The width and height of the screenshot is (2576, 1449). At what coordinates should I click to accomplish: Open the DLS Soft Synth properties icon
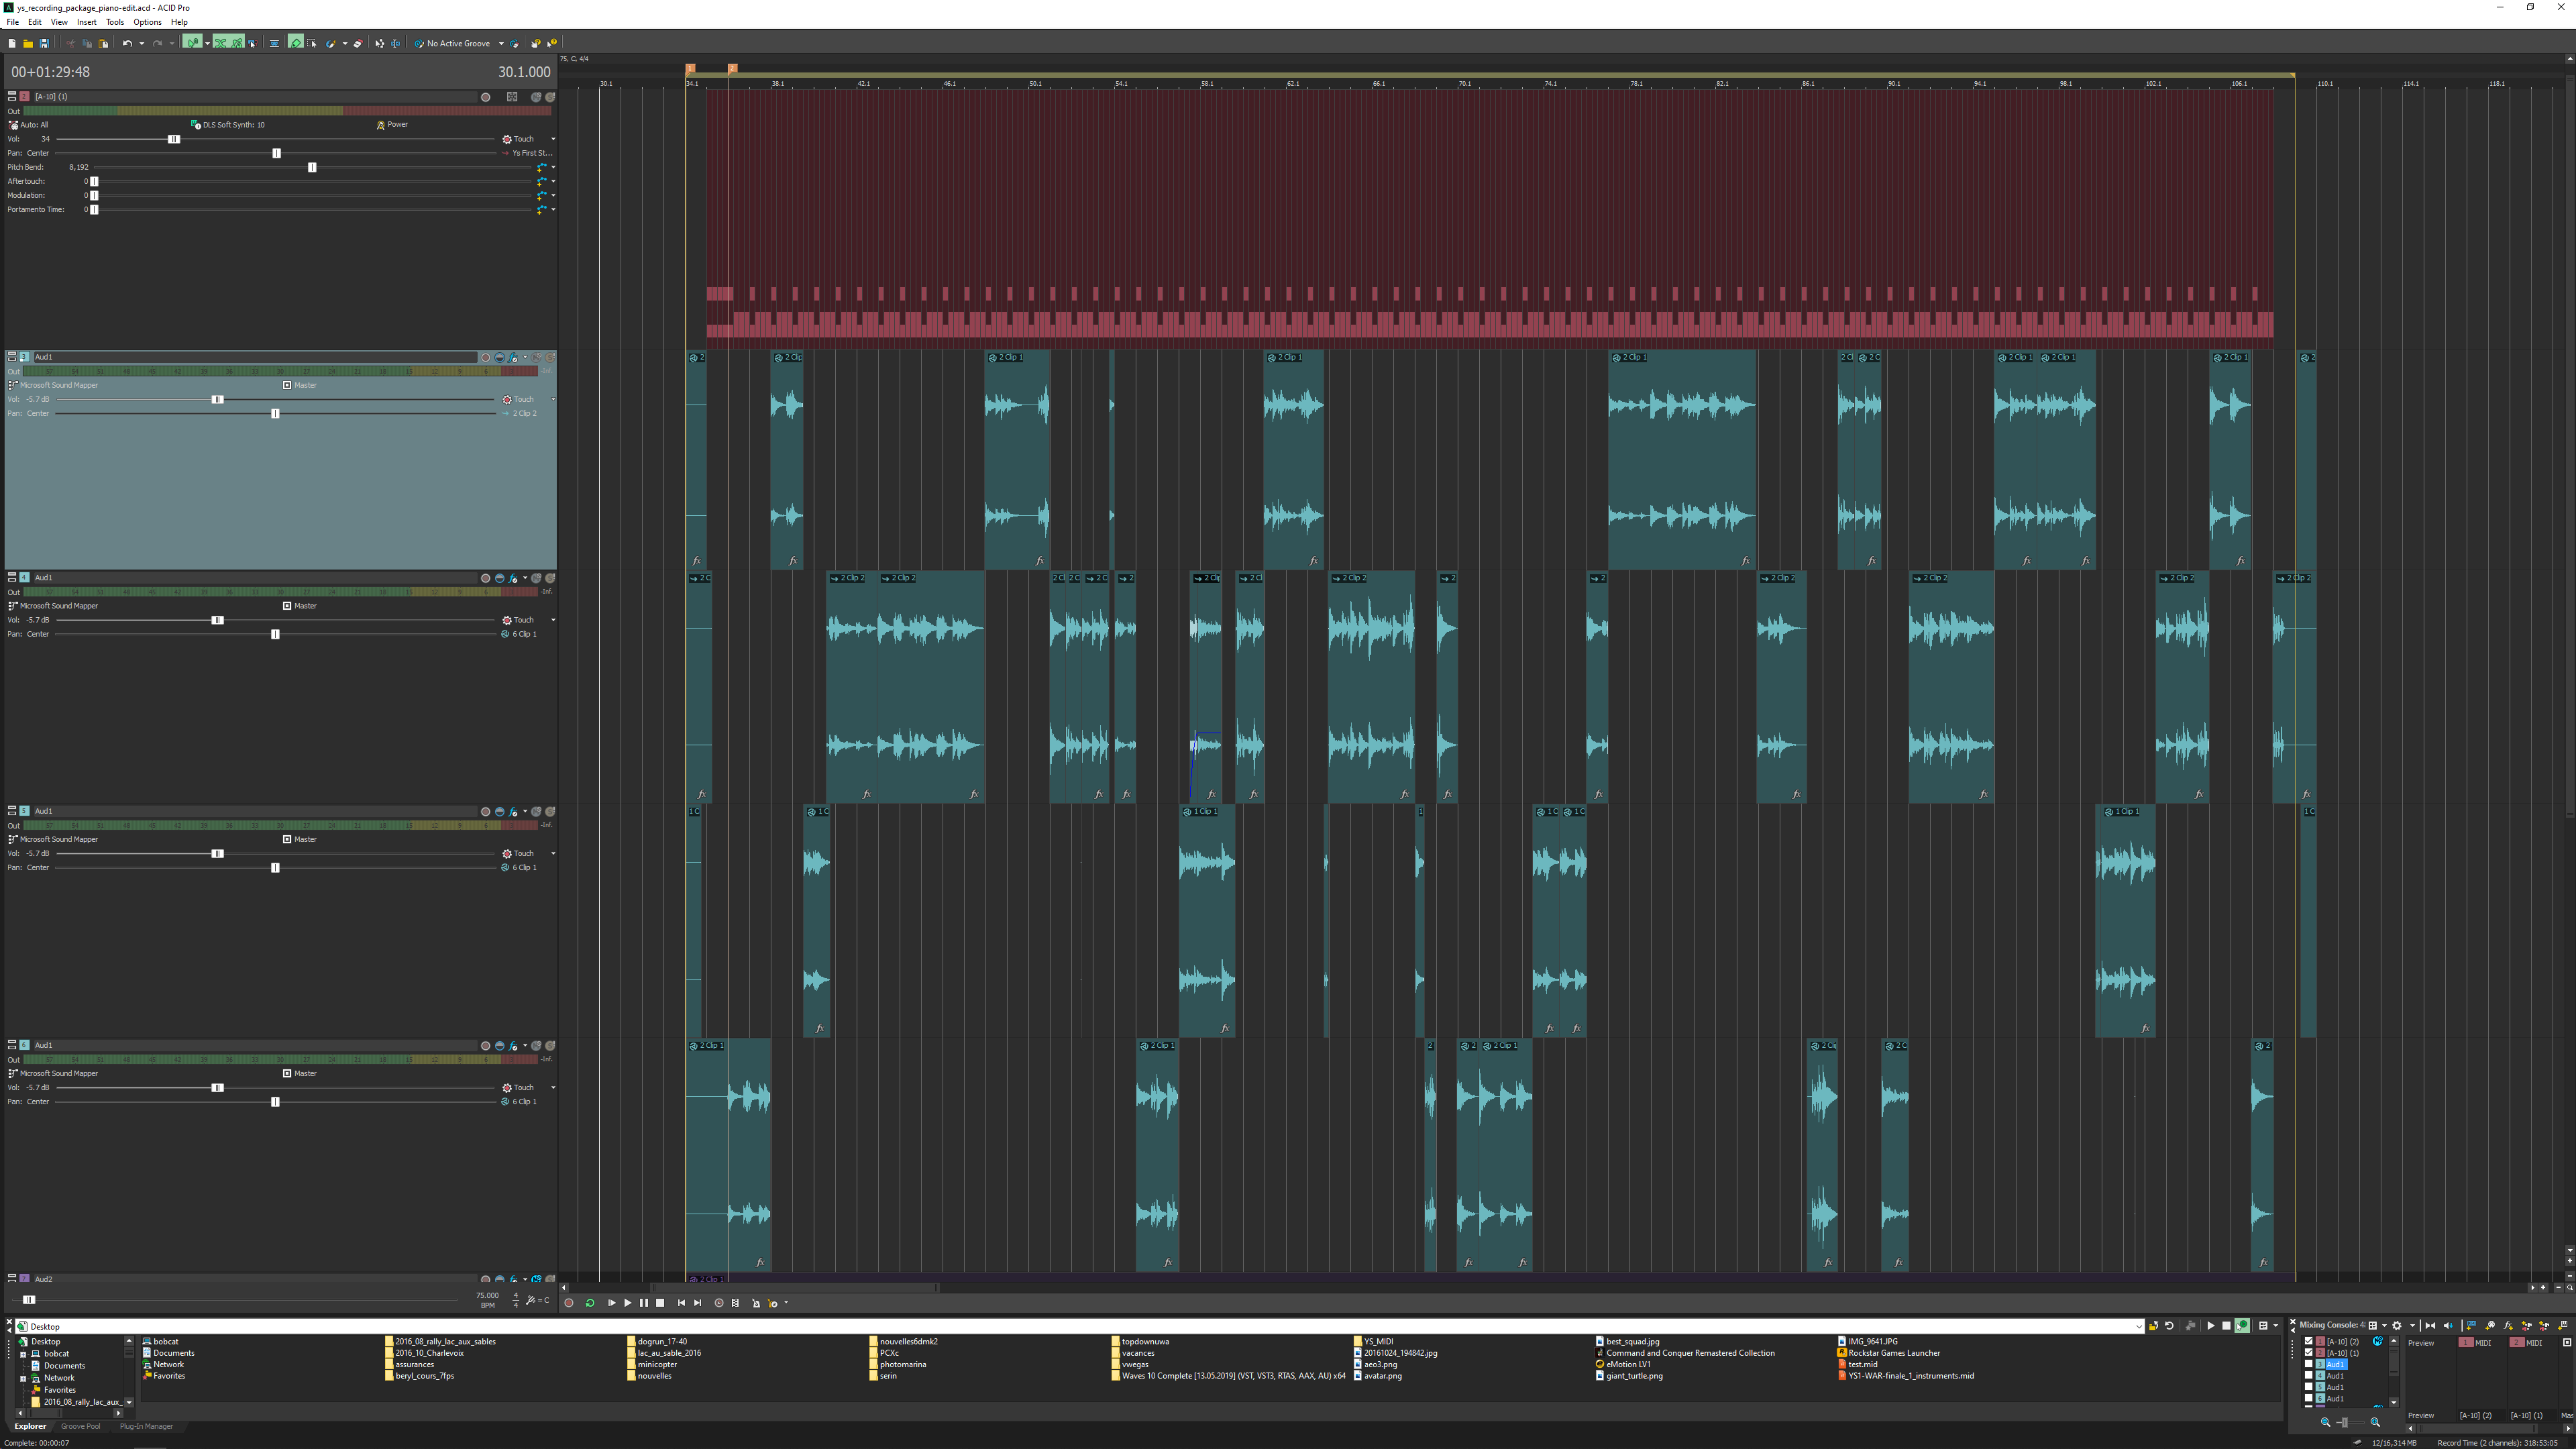(195, 125)
